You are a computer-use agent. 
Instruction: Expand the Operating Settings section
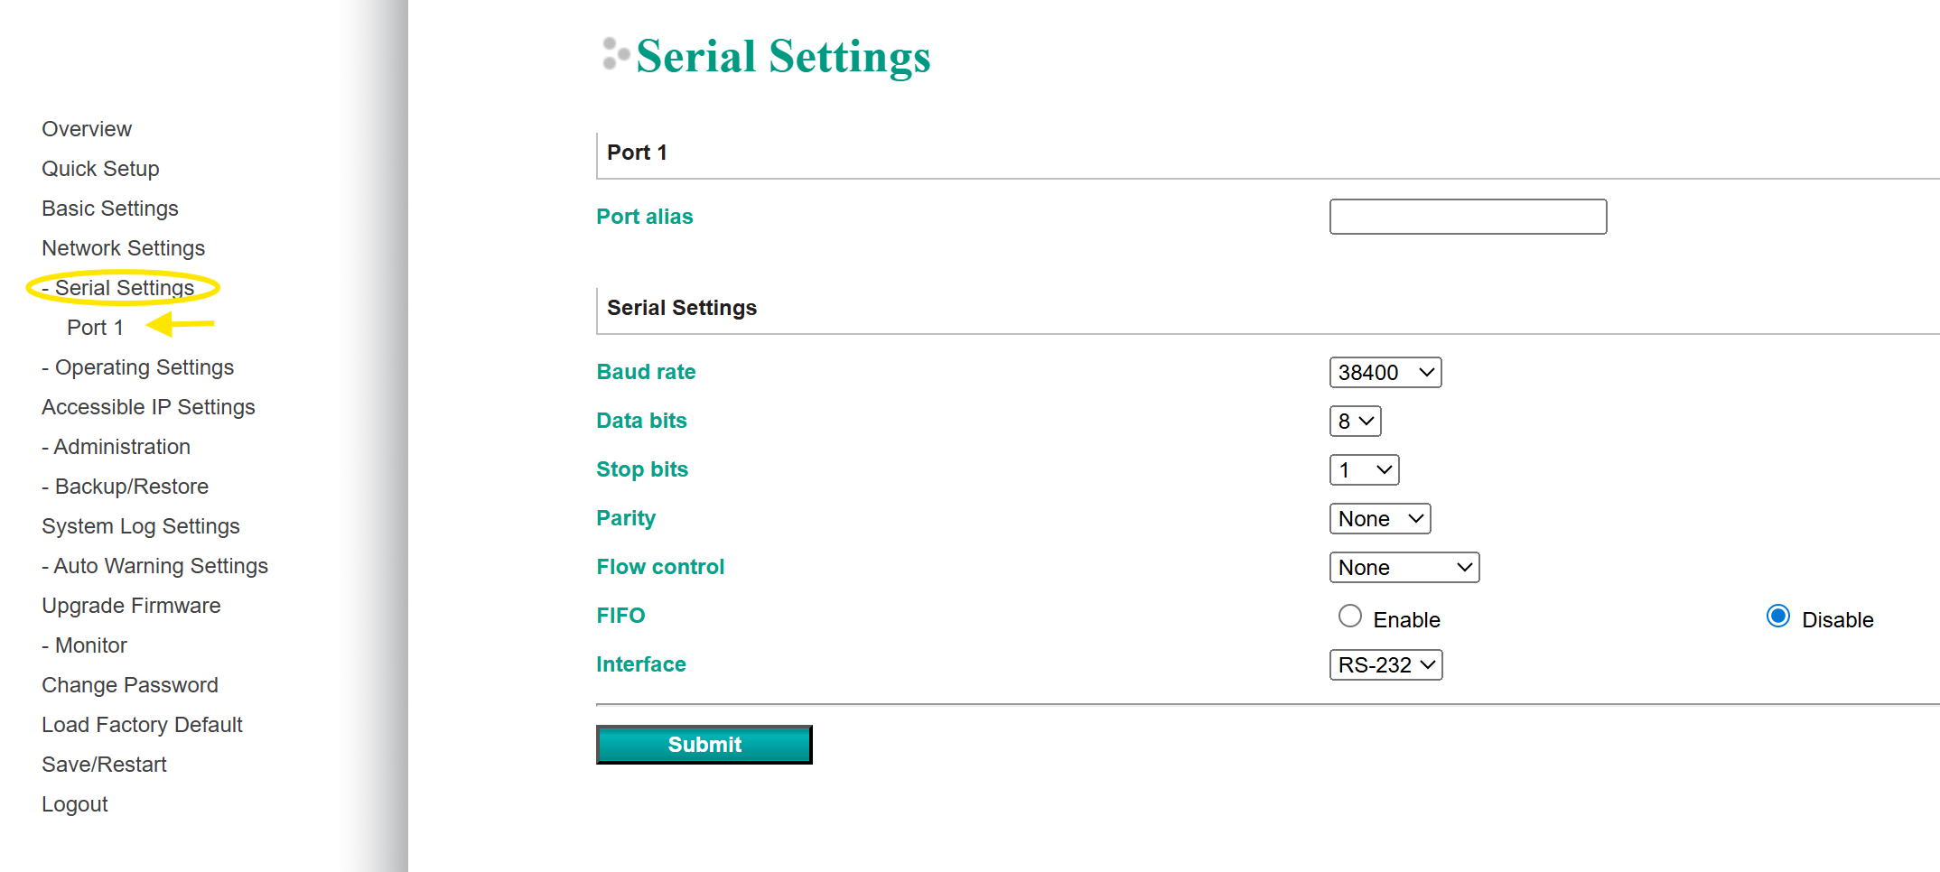(144, 367)
